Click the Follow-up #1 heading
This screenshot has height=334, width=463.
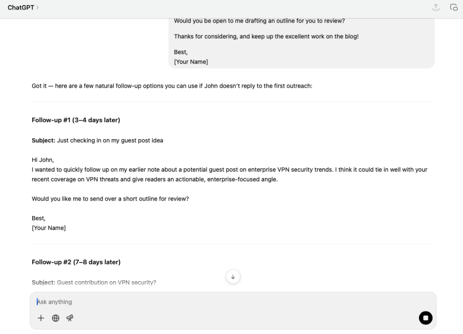(x=76, y=120)
